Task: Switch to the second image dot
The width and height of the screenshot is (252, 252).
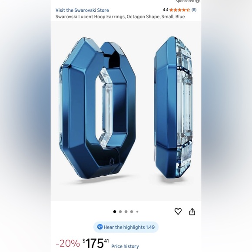Action: point(120,212)
